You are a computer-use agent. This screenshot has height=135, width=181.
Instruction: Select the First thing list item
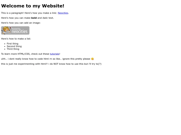[x=12, y=44]
